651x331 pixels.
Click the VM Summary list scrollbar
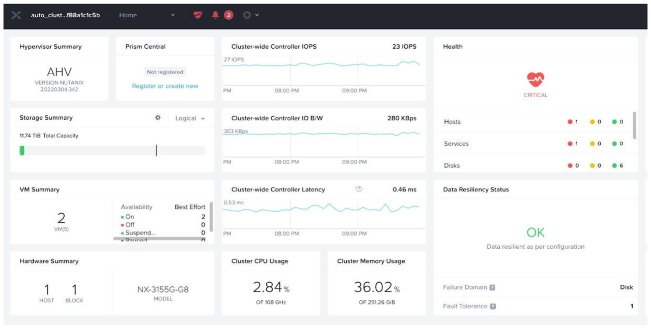pos(211,217)
